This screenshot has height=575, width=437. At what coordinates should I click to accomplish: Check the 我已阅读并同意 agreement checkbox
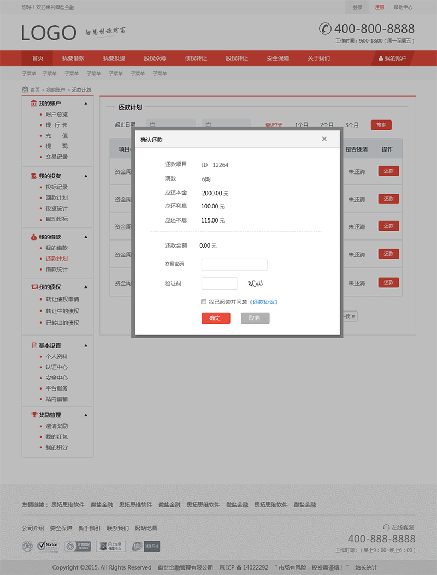click(x=204, y=302)
